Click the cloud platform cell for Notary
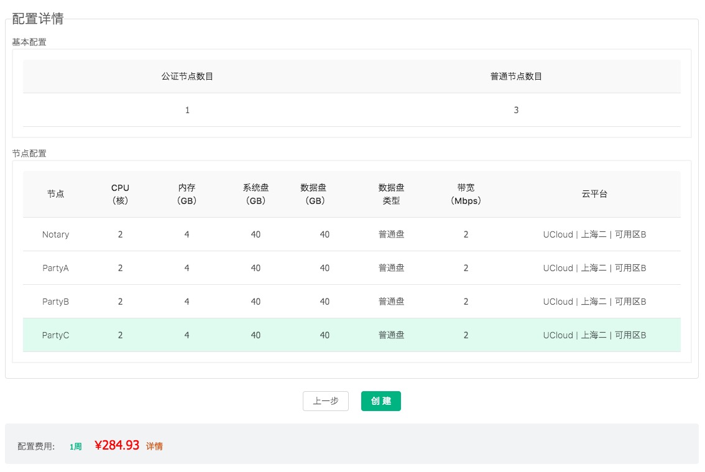The image size is (705, 472). tap(594, 234)
